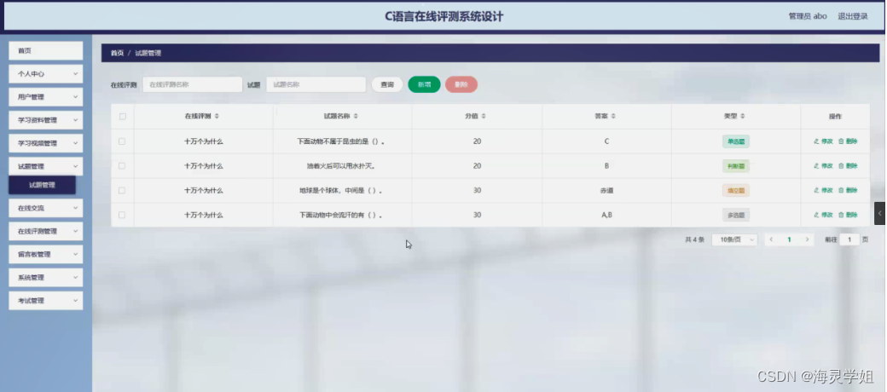Check the row for 下面动物中会流汗的有
This screenshot has height=392, width=887.
pyautogui.click(x=122, y=216)
